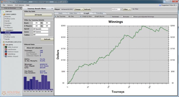Image resolution: width=179 pixels, height=97 pixels.
Task: Switch to the Trending tab
Action: click(99, 13)
